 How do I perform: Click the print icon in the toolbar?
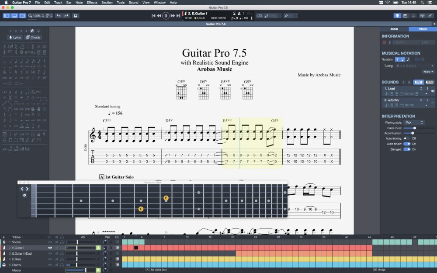click(76, 16)
